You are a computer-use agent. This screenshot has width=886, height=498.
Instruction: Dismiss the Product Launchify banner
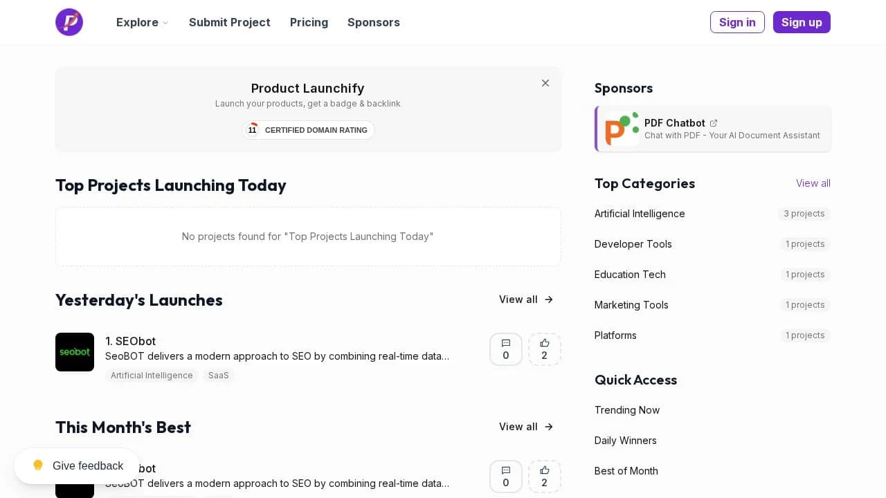pyautogui.click(x=545, y=83)
